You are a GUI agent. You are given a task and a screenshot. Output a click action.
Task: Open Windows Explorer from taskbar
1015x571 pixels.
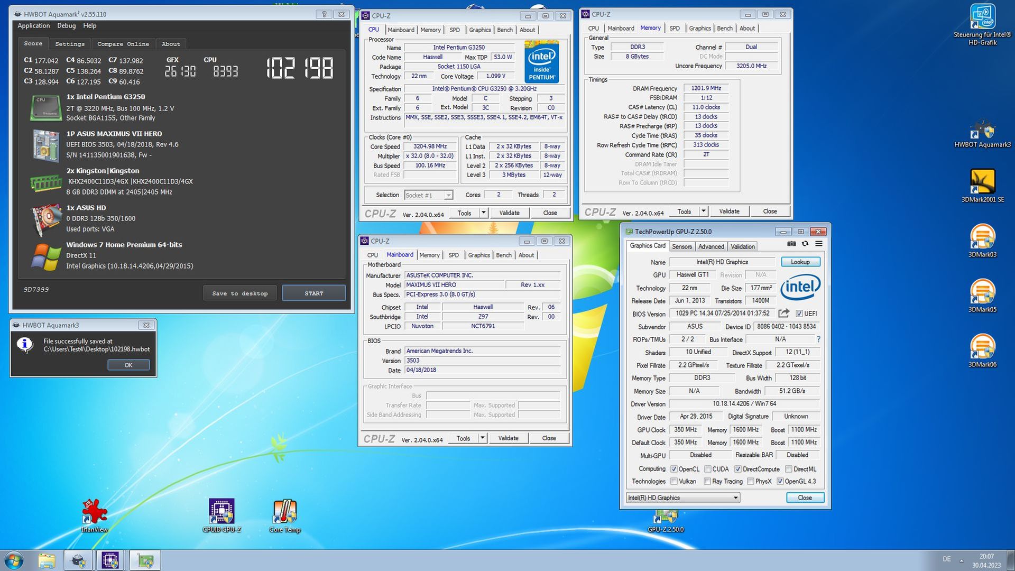pos(47,560)
